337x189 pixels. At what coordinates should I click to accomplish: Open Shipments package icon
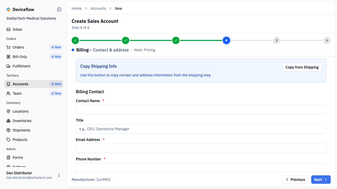8,130
